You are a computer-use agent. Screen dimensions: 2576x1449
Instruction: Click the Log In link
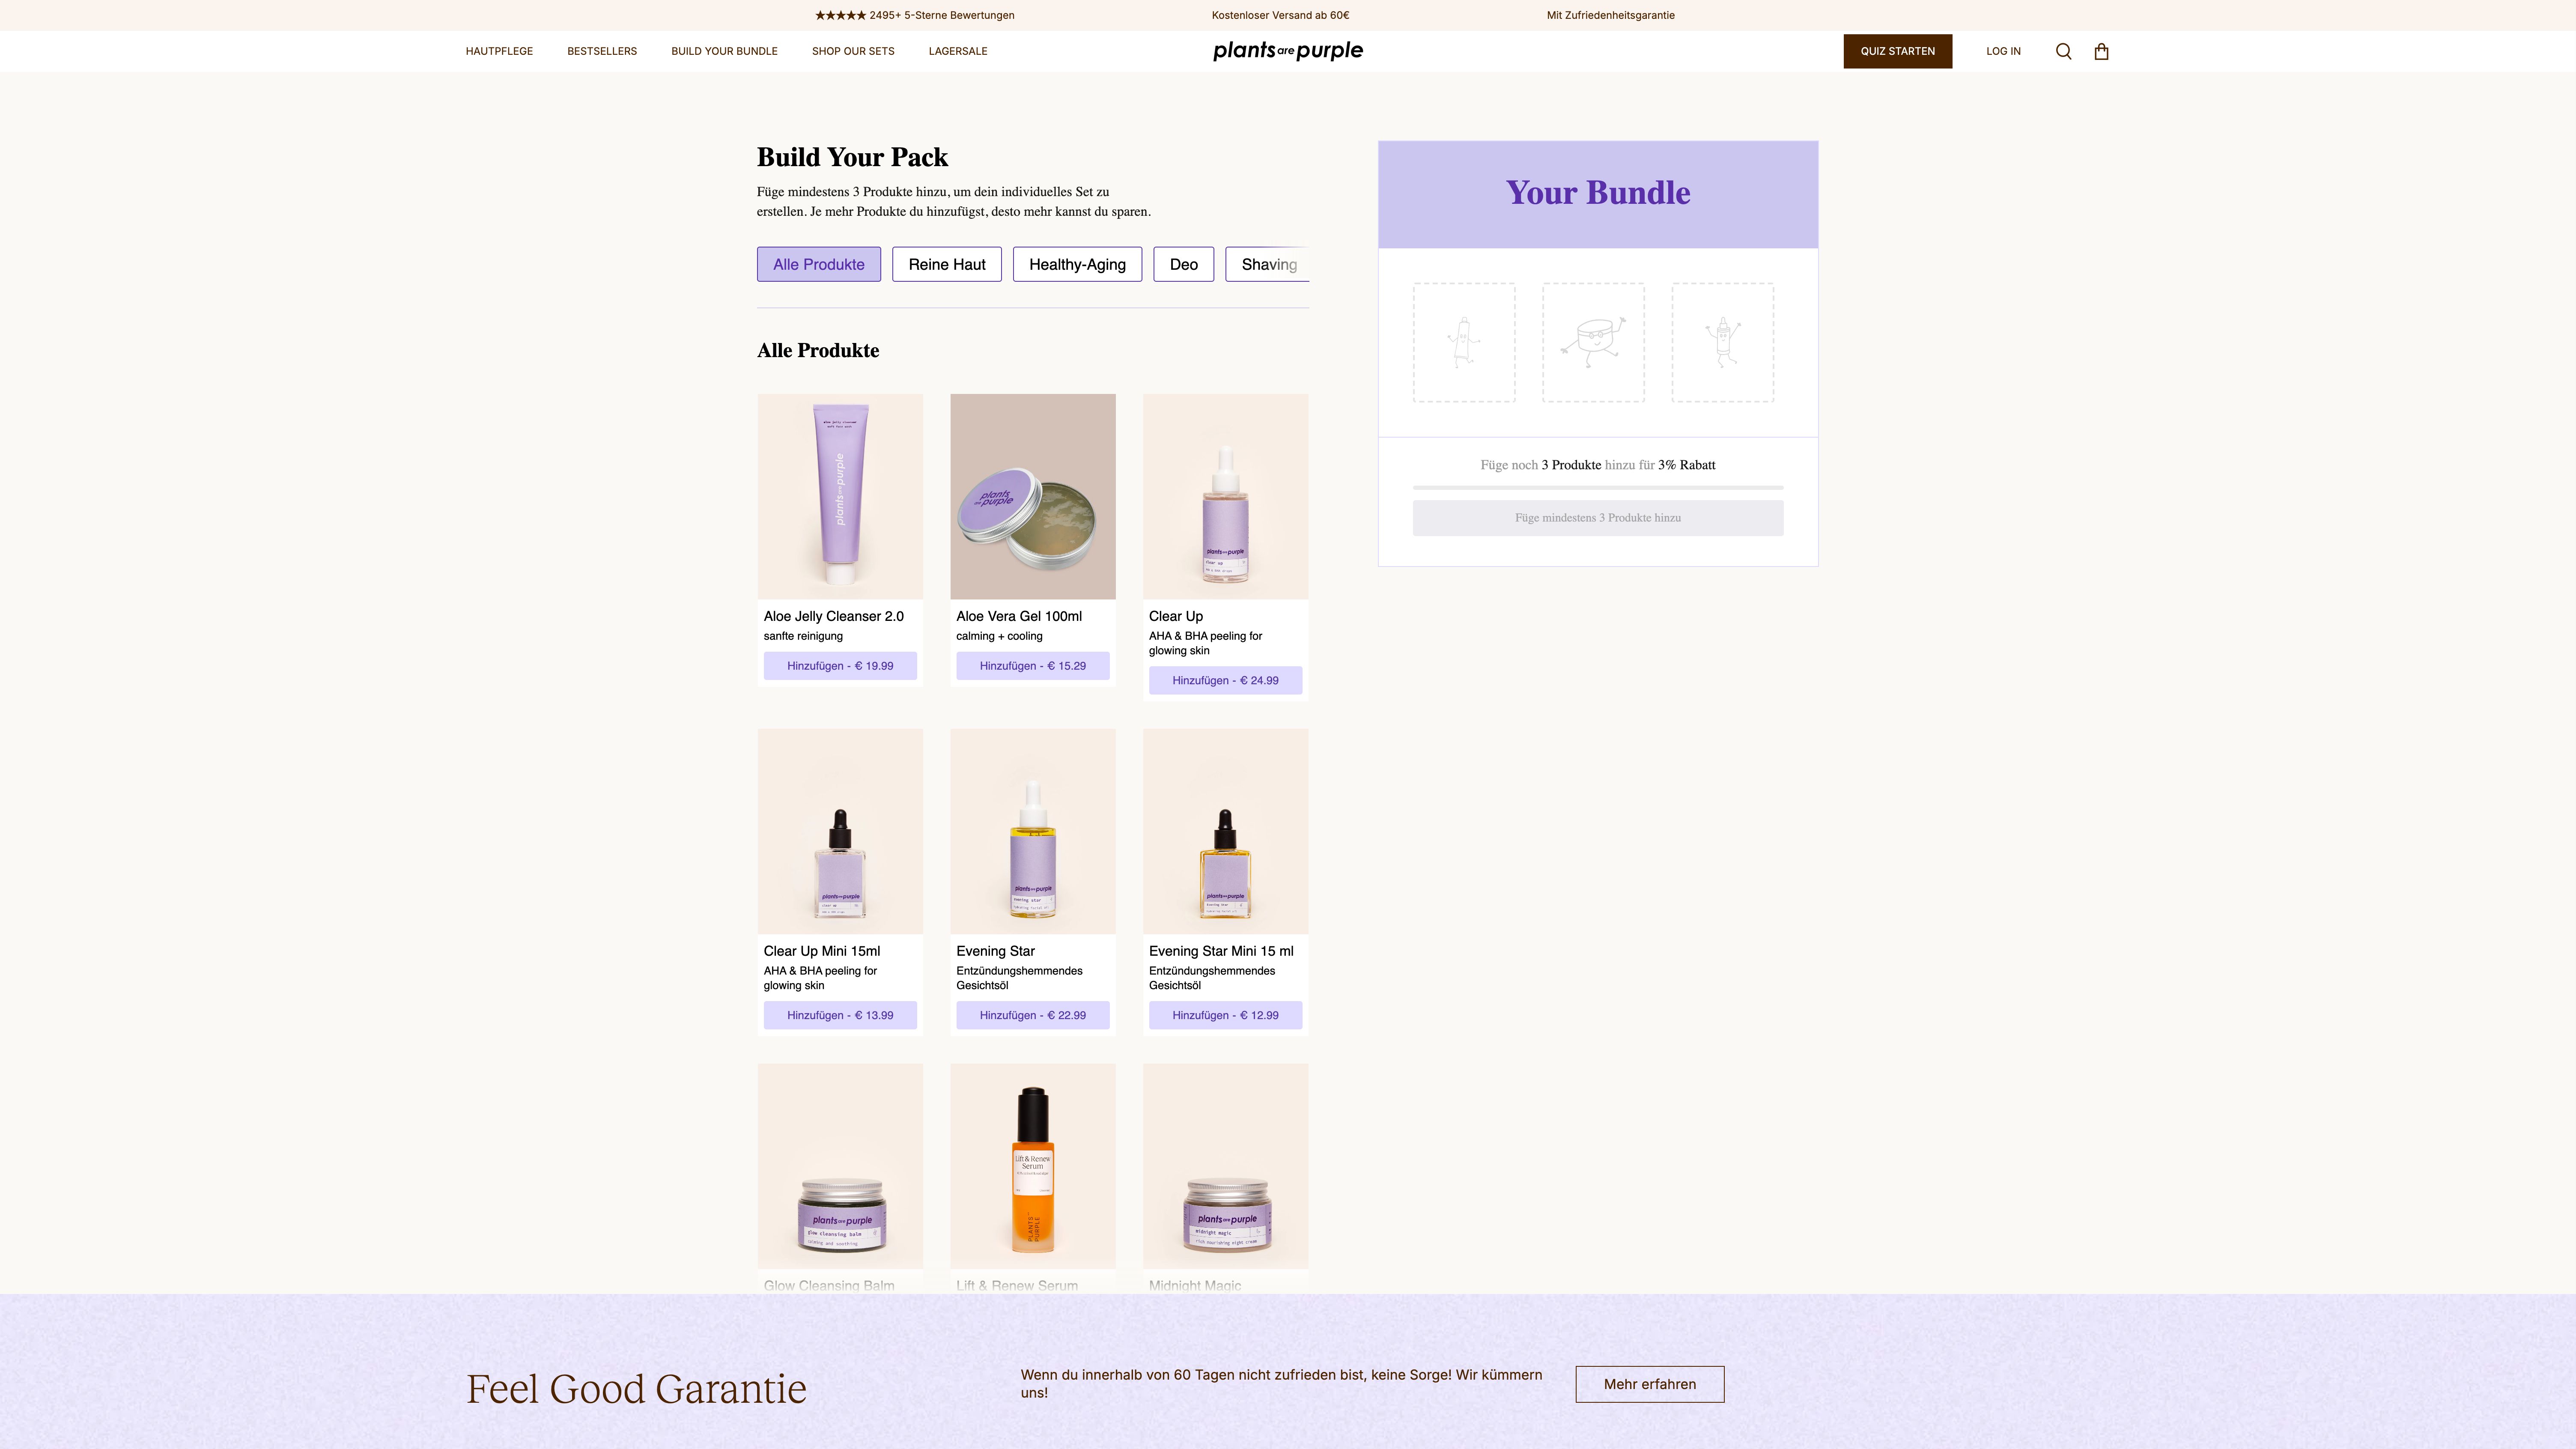coord(2003,51)
